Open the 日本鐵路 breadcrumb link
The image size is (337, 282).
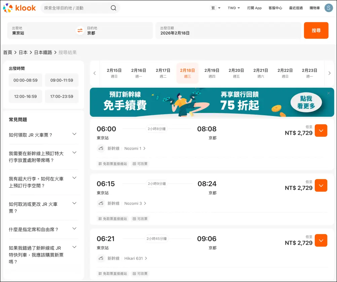pos(43,52)
